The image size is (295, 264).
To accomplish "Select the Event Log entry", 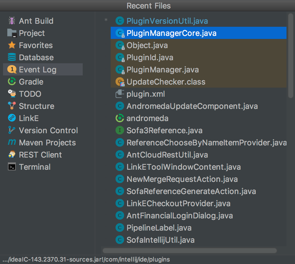I will (x=43, y=69).
